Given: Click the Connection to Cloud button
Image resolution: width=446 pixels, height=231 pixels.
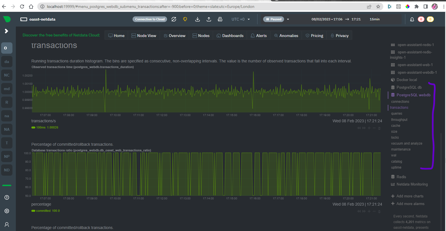Looking at the screenshot, I should 150,19.
